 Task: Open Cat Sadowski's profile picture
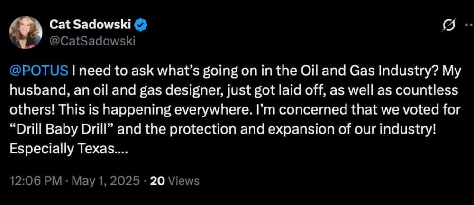pos(27,32)
